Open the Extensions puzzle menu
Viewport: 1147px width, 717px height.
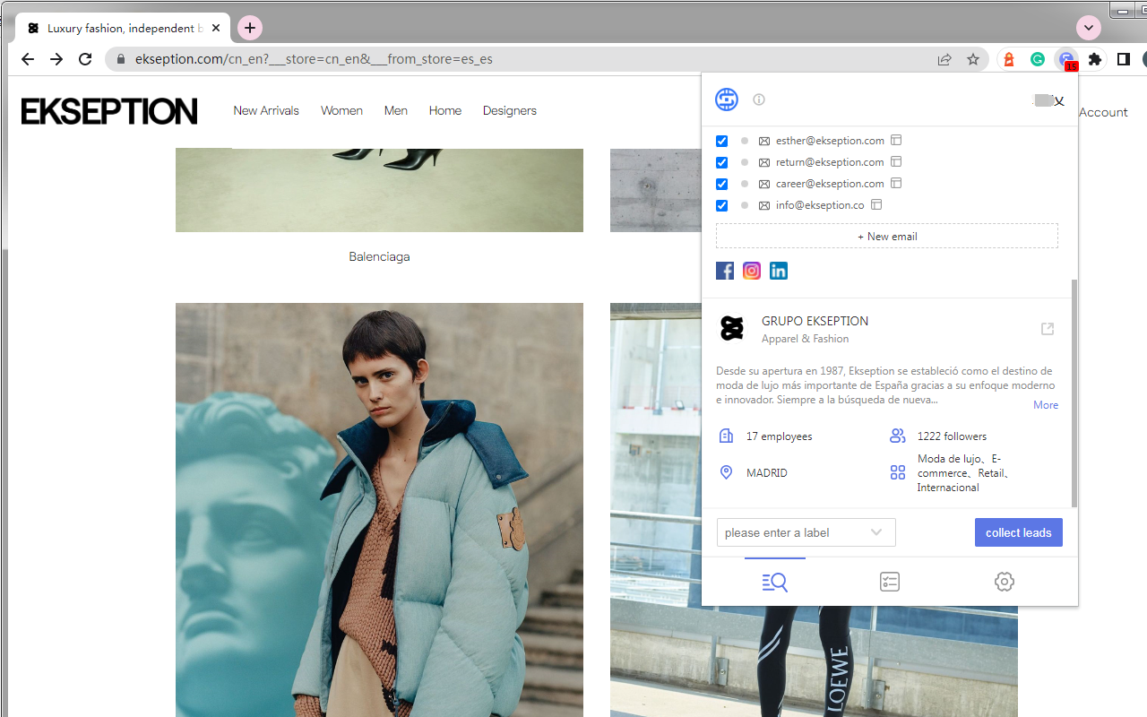pyautogui.click(x=1095, y=59)
